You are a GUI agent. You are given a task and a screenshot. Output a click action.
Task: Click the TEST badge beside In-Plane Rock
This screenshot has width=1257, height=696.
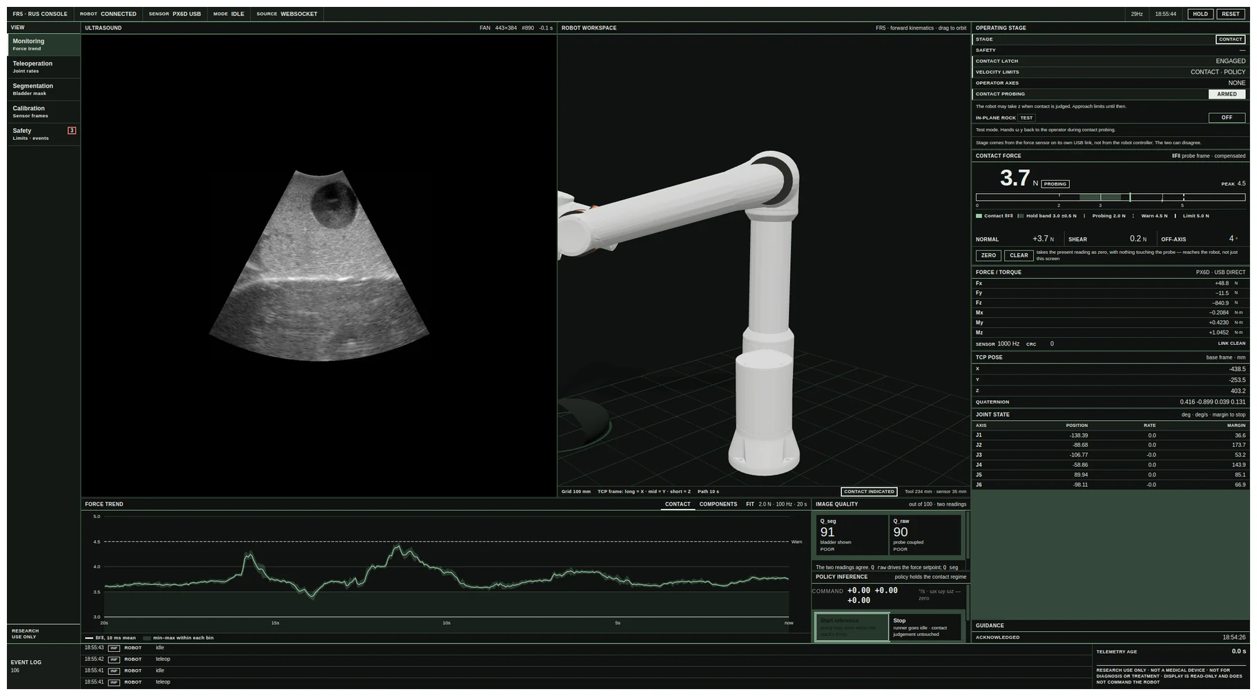click(1026, 118)
